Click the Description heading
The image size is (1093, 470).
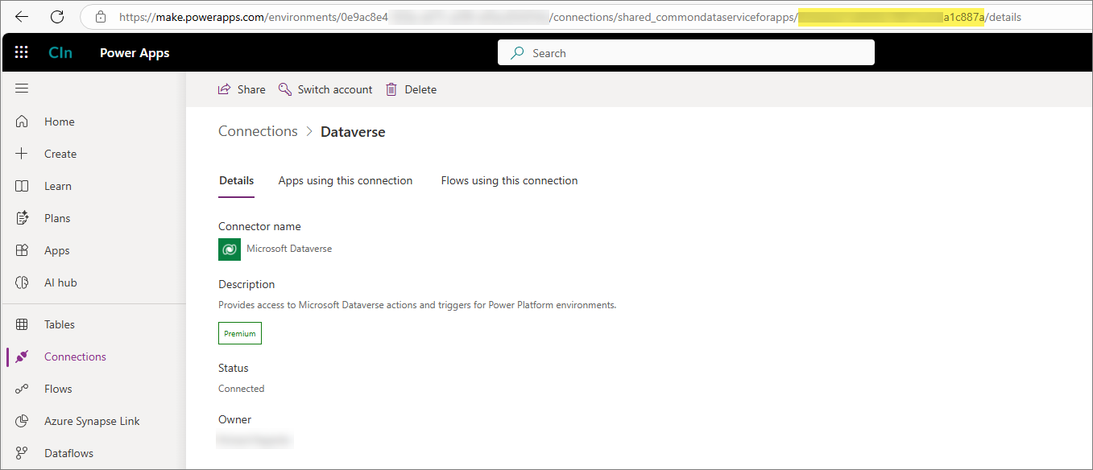[246, 284]
